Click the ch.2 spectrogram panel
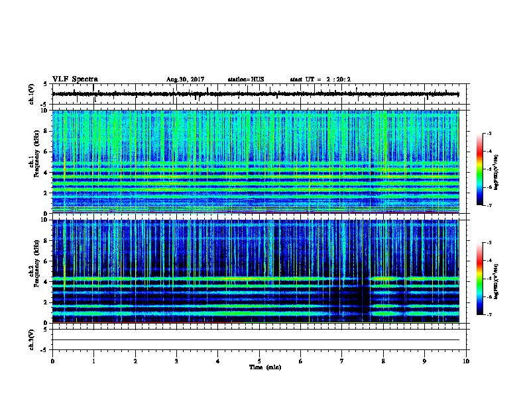 point(256,271)
